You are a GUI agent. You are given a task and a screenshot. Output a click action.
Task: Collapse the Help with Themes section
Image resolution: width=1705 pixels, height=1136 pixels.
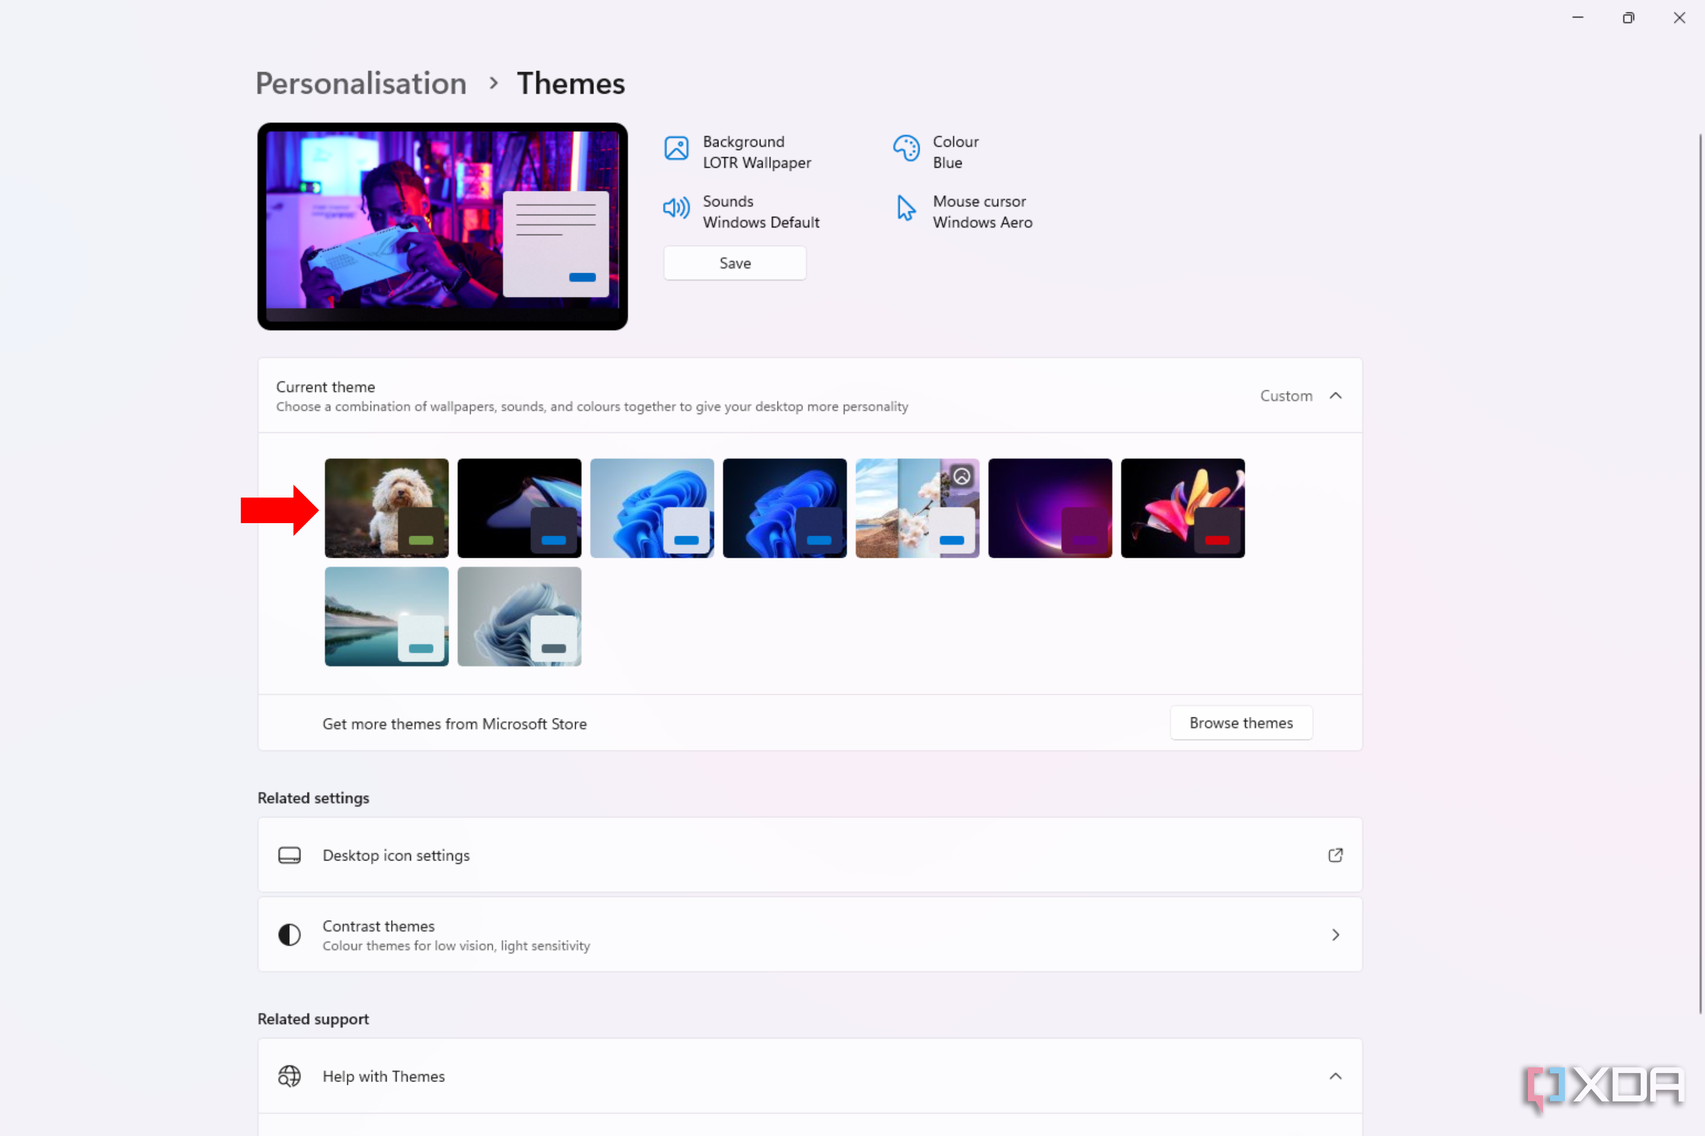tap(1336, 1076)
